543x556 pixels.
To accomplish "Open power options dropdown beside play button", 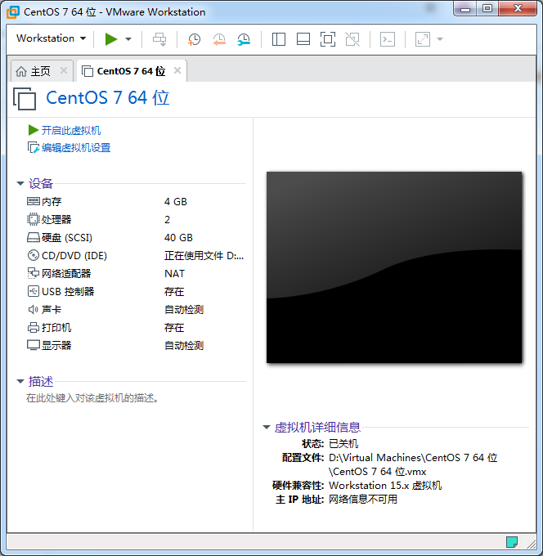I will 128,39.
